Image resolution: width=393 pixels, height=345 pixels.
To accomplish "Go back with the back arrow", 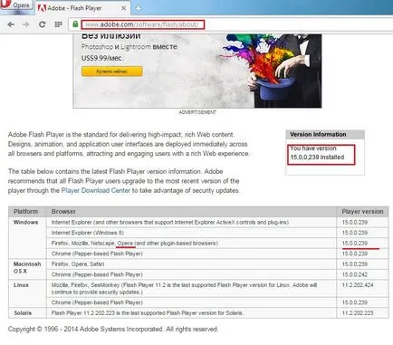I will tap(11, 24).
